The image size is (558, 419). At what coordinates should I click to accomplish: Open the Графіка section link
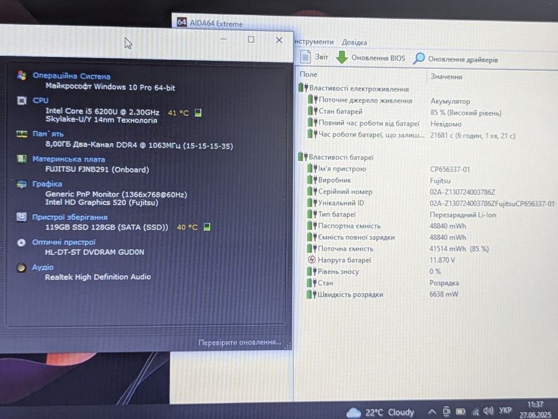tap(47, 184)
